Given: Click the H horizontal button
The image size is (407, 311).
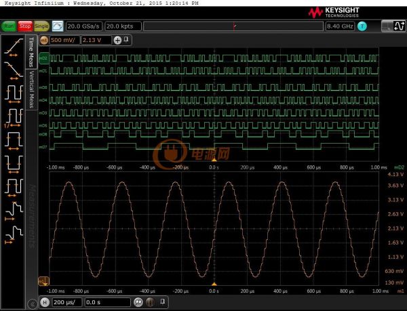Looking at the screenshot, I should tap(45, 302).
